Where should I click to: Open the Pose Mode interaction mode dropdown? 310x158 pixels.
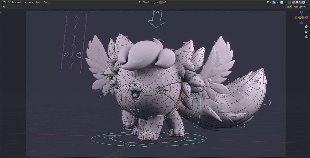(17, 2)
